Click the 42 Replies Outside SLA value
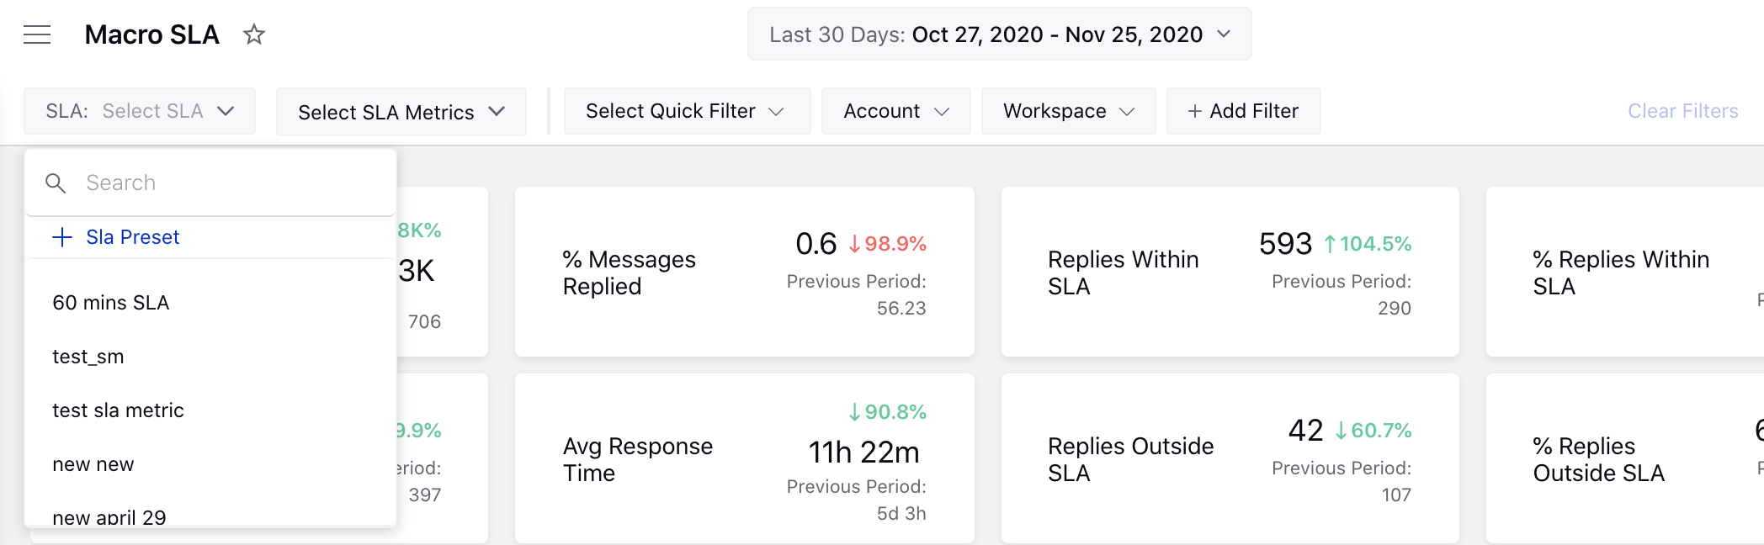The height and width of the screenshot is (545, 1764). click(x=1305, y=430)
